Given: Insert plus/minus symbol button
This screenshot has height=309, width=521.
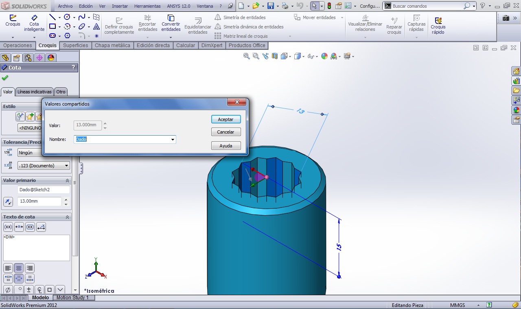Looking at the screenshot, I should [28, 290].
